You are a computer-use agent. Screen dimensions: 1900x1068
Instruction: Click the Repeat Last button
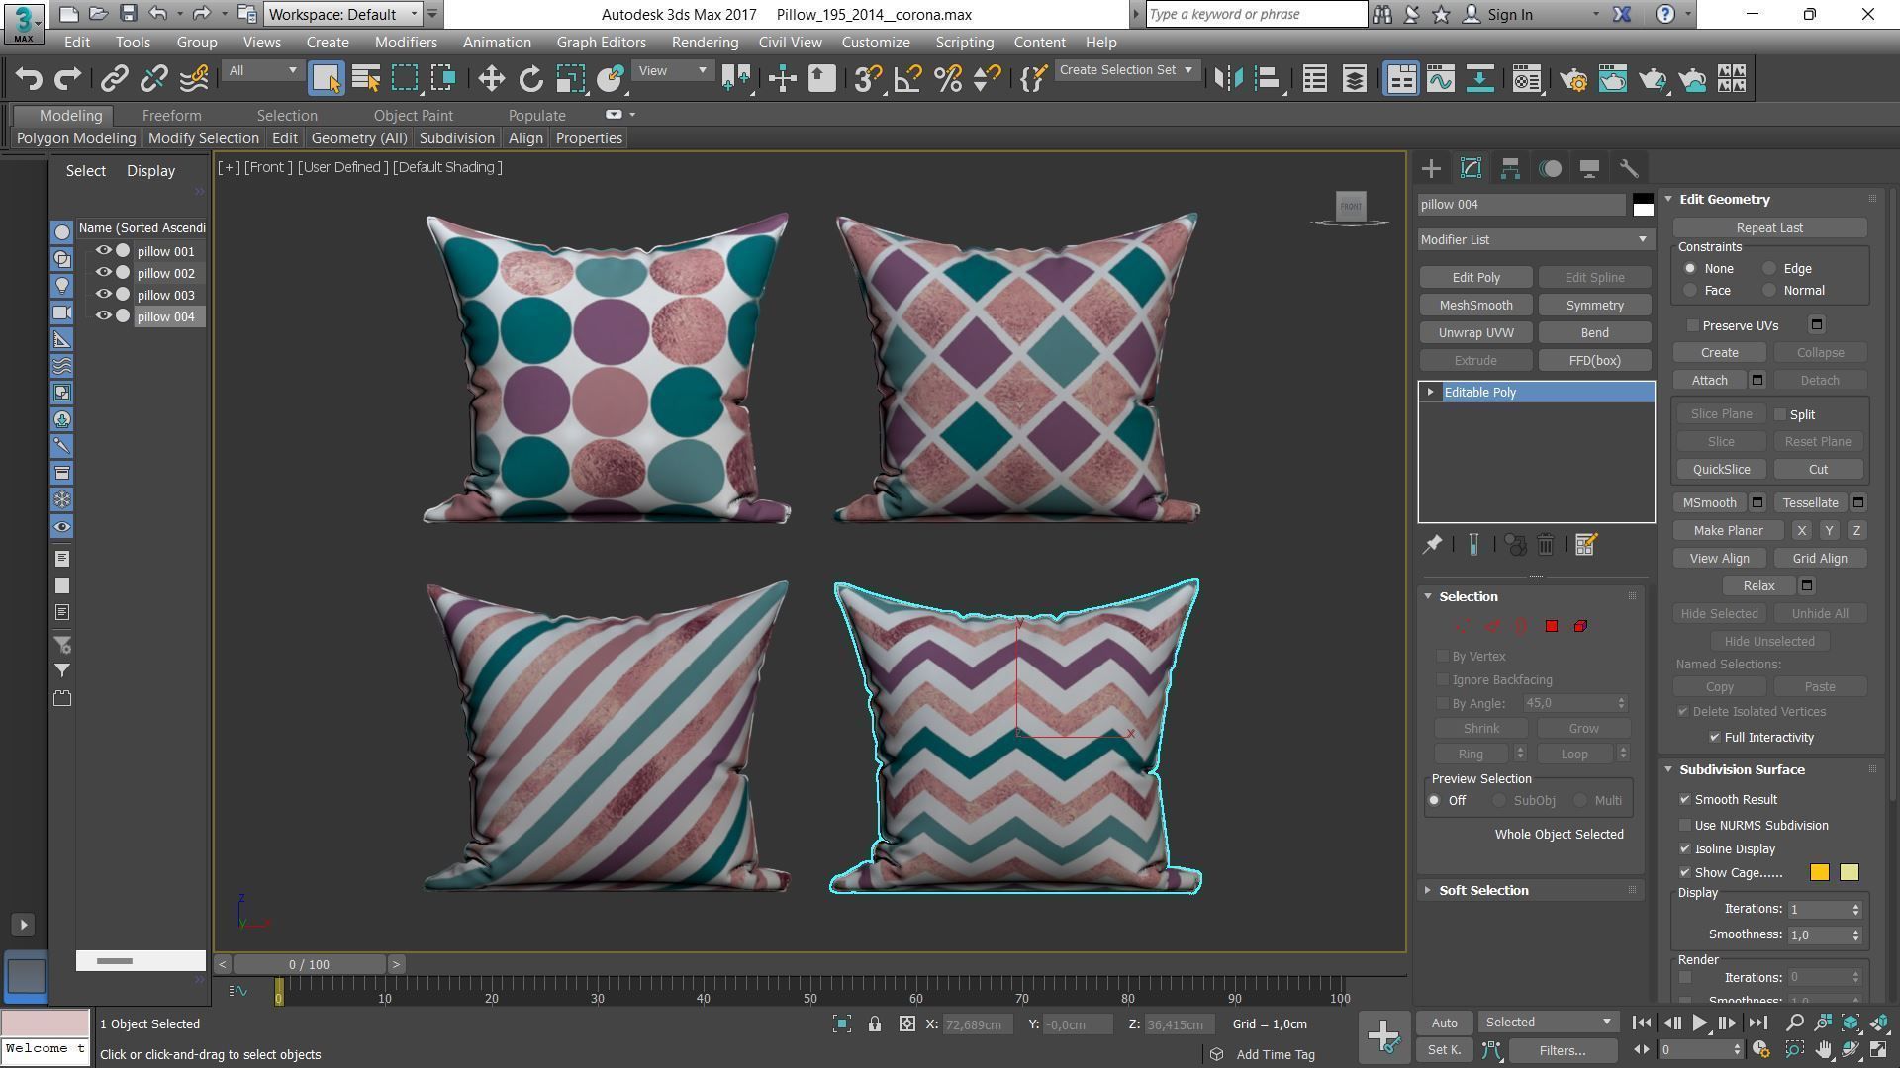[1769, 228]
